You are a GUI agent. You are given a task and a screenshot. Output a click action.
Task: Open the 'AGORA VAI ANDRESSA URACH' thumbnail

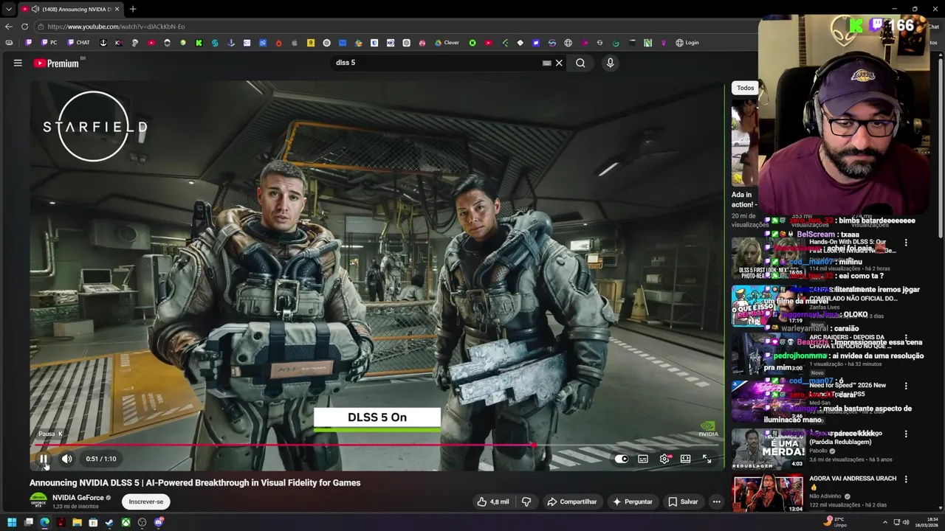tap(767, 494)
